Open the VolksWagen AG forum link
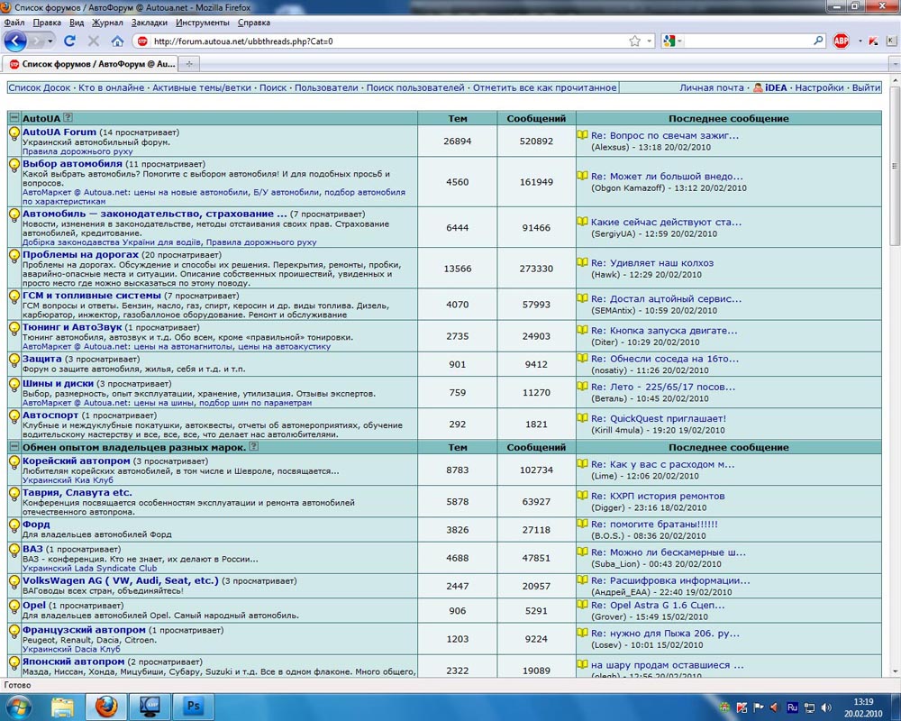901x721 pixels. pos(120,580)
